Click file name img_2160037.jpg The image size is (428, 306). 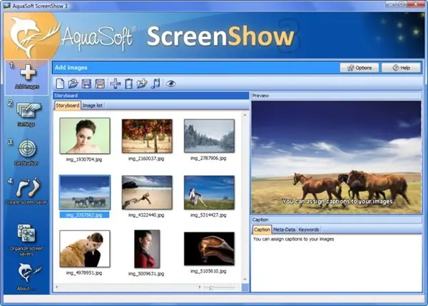pos(146,159)
